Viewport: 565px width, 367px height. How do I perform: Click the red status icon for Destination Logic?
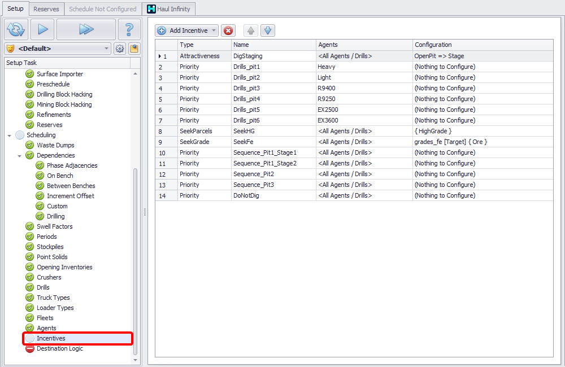pyautogui.click(x=30, y=348)
